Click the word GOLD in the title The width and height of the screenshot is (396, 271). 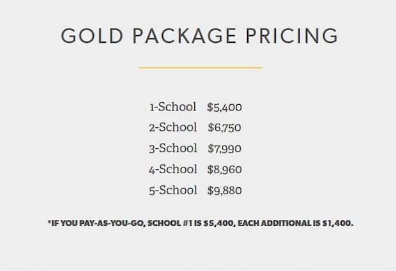pyautogui.click(x=92, y=35)
